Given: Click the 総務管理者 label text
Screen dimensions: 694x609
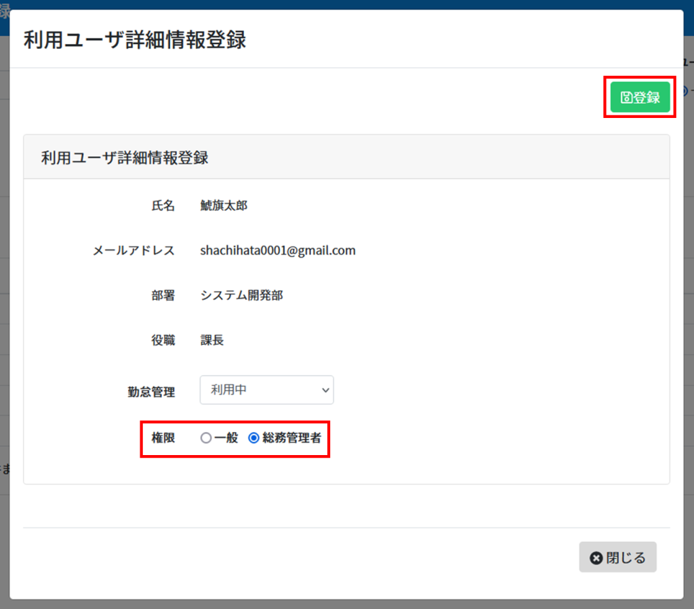Looking at the screenshot, I should [x=291, y=438].
